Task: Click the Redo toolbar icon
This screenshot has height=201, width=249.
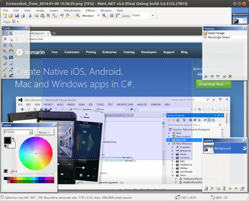Action: click(68, 16)
